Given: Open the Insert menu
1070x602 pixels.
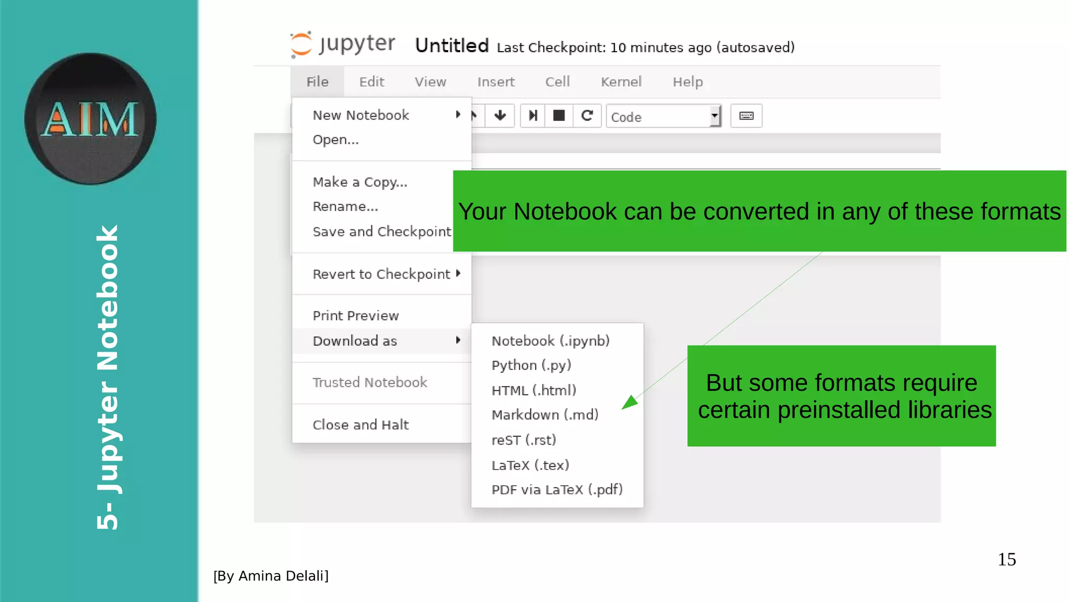Looking at the screenshot, I should pyautogui.click(x=496, y=82).
